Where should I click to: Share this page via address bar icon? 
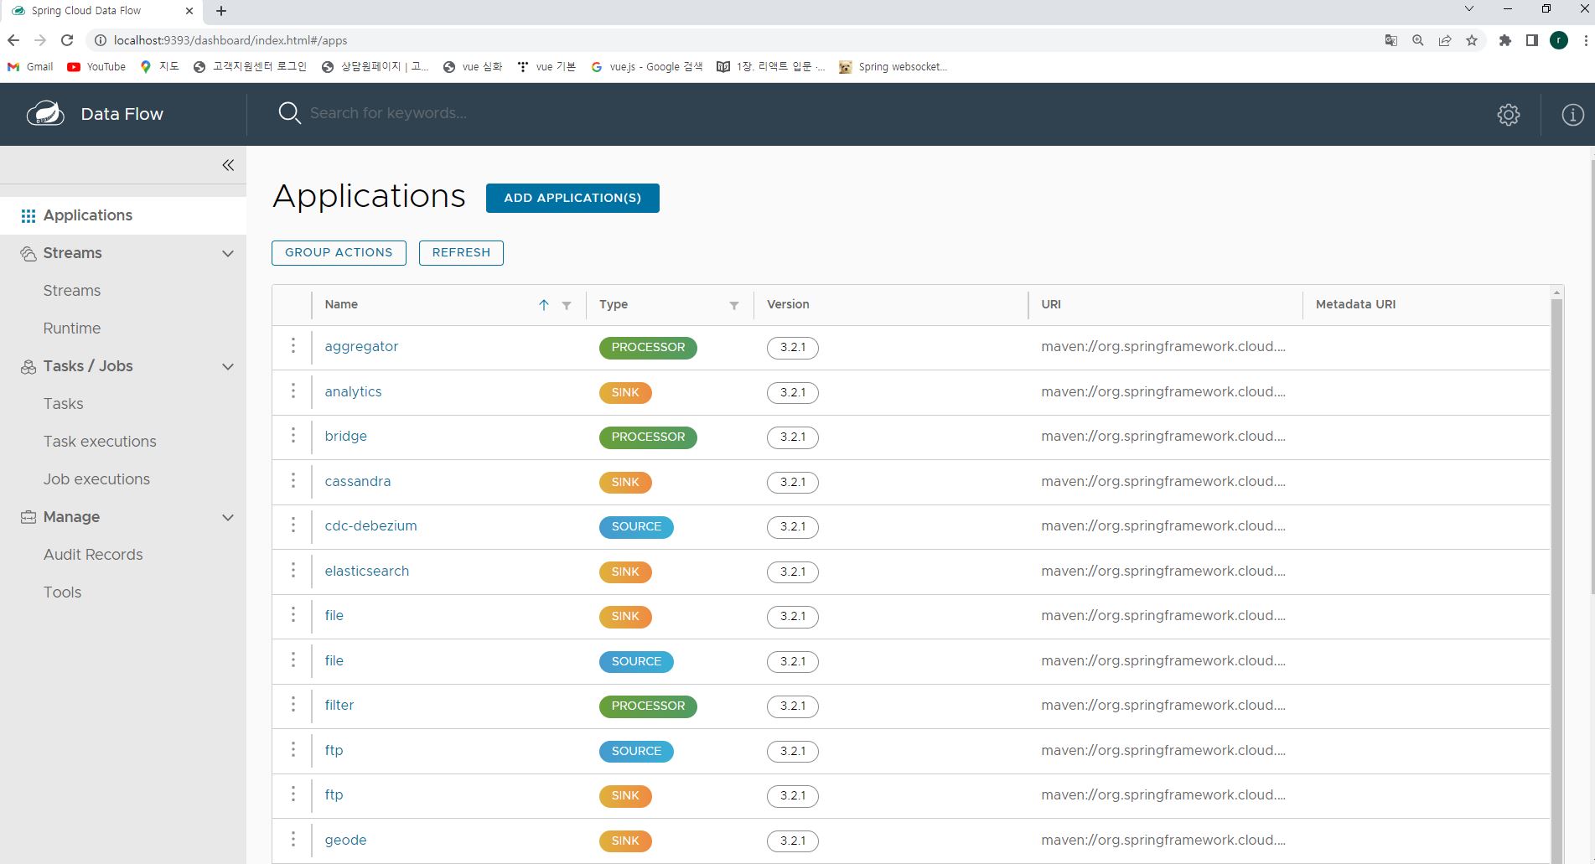pos(1445,40)
